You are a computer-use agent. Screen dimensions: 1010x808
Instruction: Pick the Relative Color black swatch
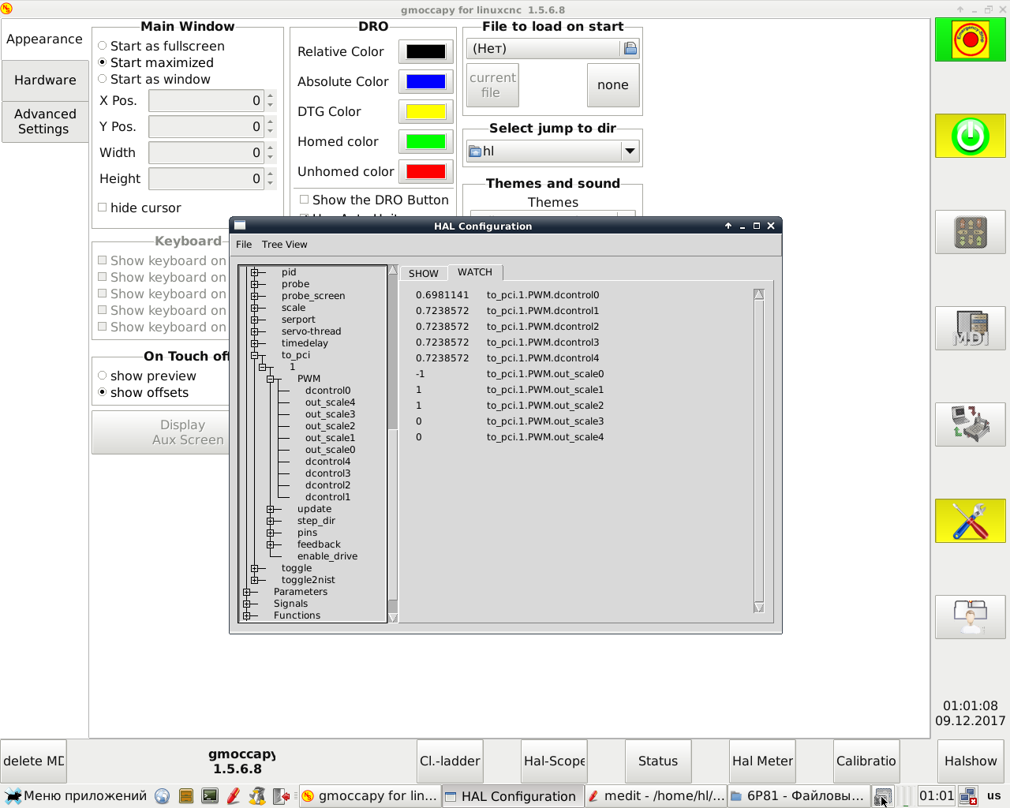[x=426, y=52]
